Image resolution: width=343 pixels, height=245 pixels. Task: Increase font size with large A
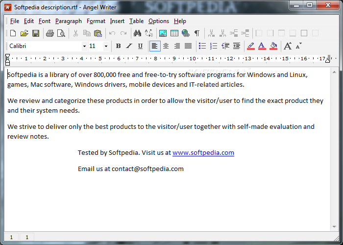[x=288, y=46]
